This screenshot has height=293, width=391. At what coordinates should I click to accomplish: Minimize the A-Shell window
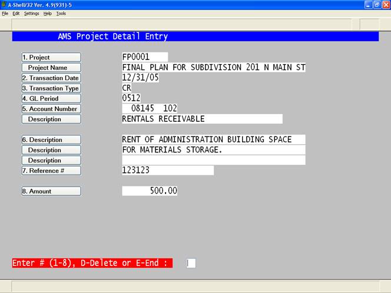click(368, 5)
